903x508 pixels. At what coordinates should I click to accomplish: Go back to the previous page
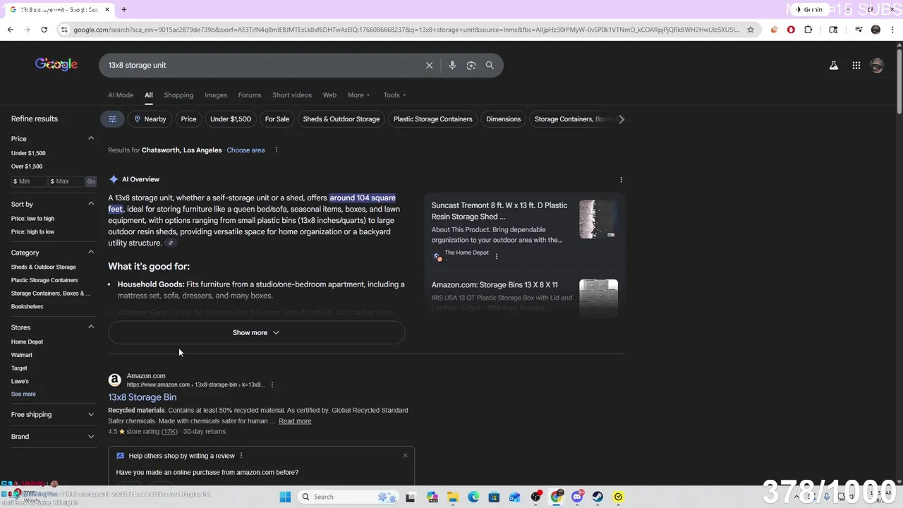click(10, 30)
